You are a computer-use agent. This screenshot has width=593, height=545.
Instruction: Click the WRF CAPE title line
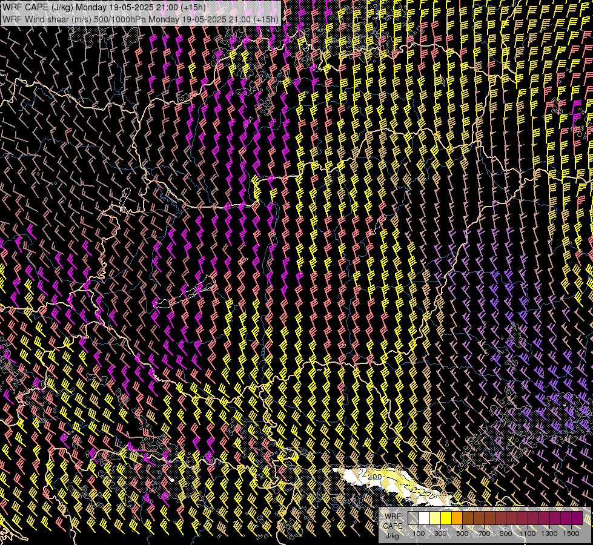tap(104, 7)
